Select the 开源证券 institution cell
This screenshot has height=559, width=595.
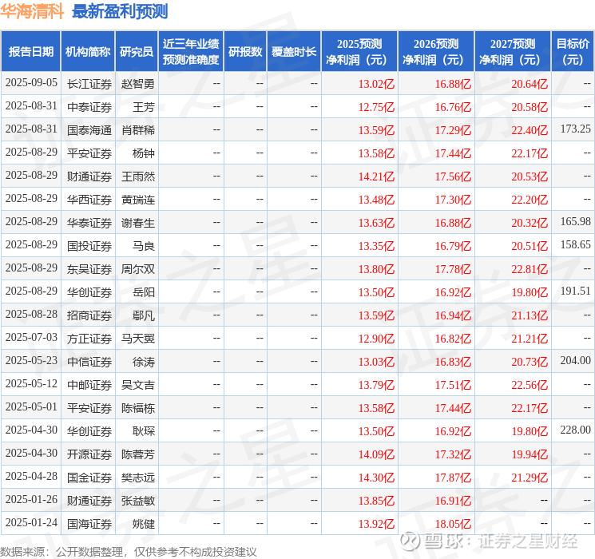tap(89, 454)
